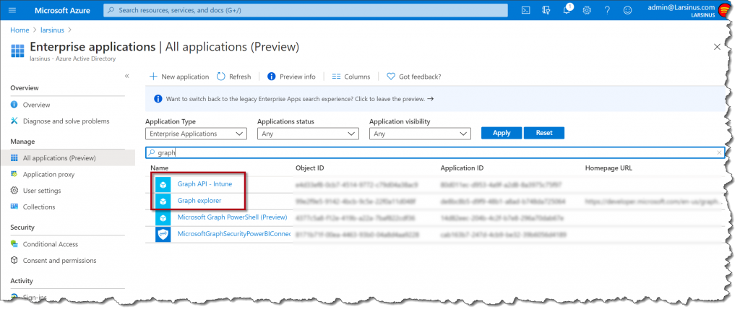Open the account avatar icon
Screen dimensions: 740x312
[x=723, y=10]
